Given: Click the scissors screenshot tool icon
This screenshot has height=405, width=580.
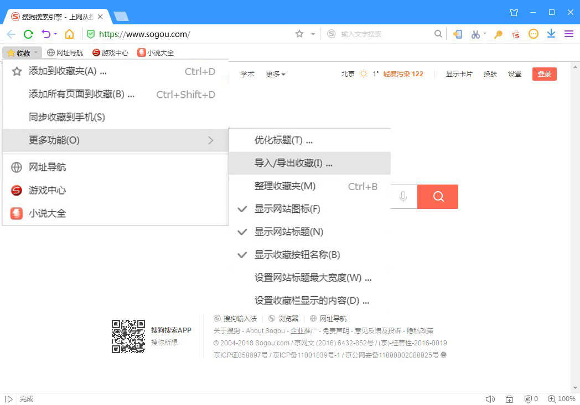Looking at the screenshot, I should click(x=475, y=34).
